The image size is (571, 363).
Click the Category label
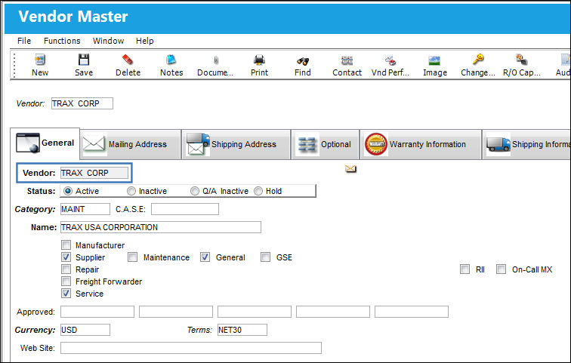(35, 209)
